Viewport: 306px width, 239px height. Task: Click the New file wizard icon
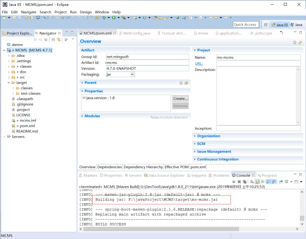pyautogui.click(x=4, y=18)
